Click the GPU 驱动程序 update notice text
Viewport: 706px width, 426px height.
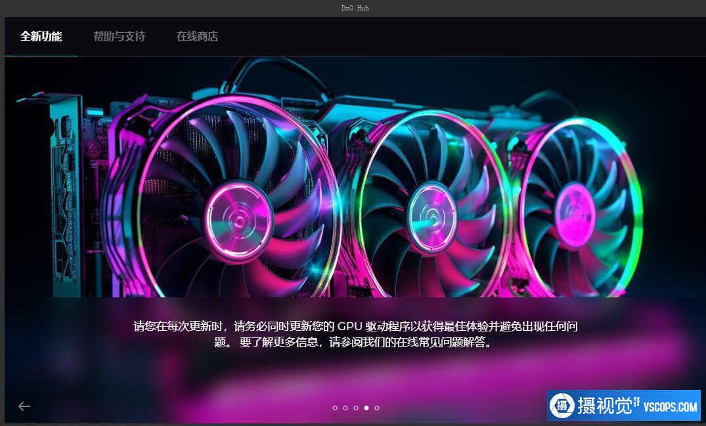(x=355, y=334)
